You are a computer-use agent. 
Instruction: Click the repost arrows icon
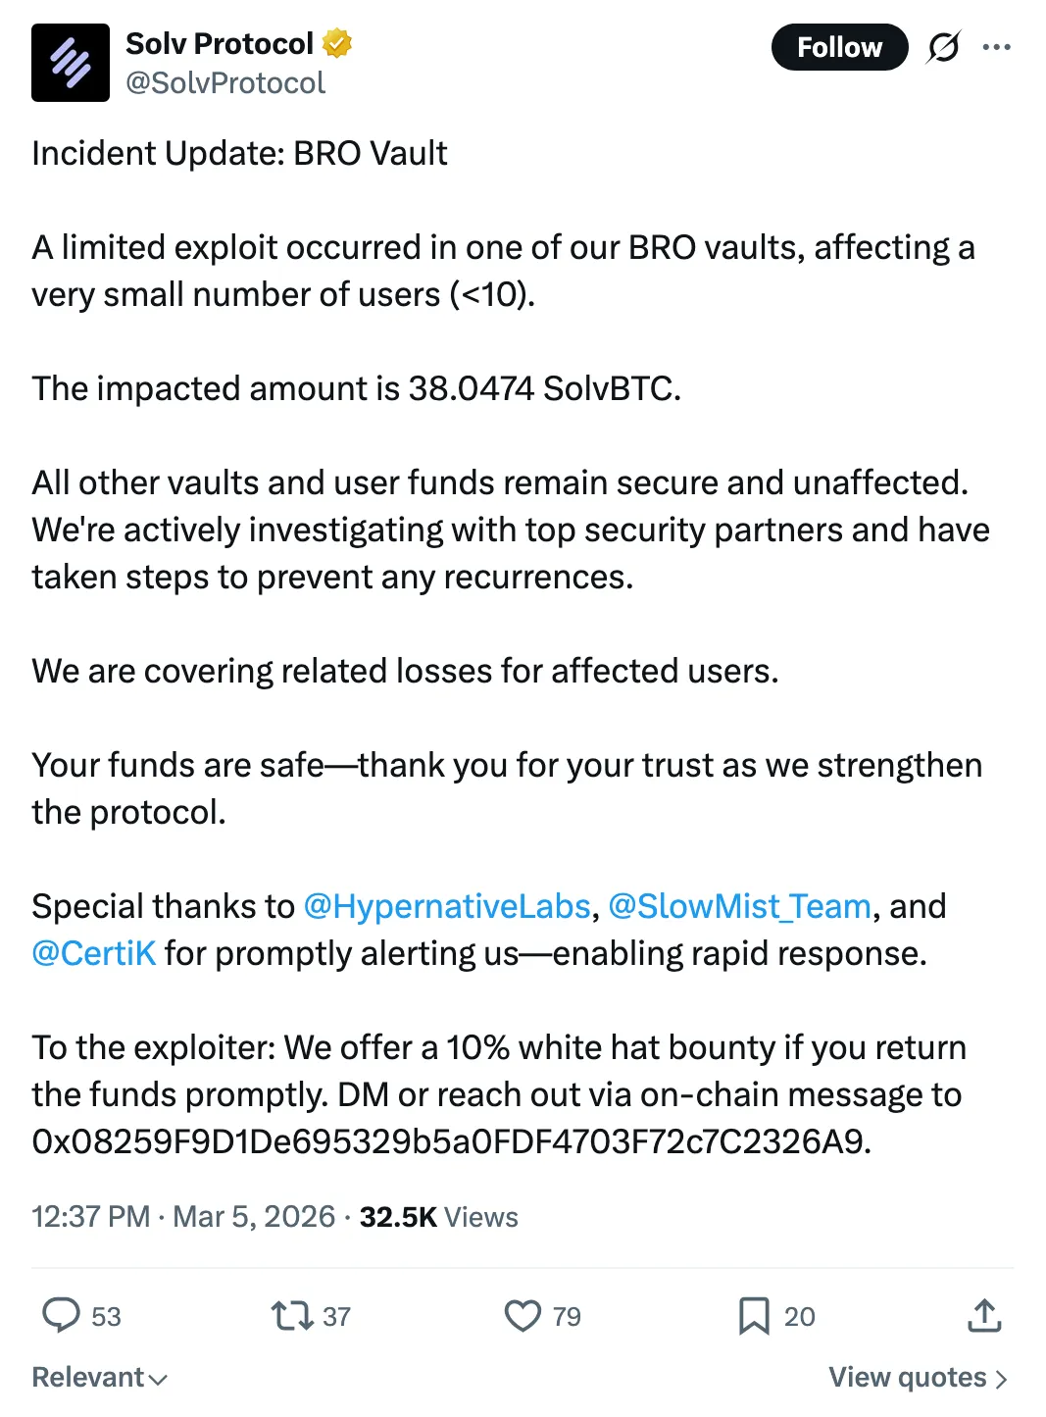[x=291, y=1315]
